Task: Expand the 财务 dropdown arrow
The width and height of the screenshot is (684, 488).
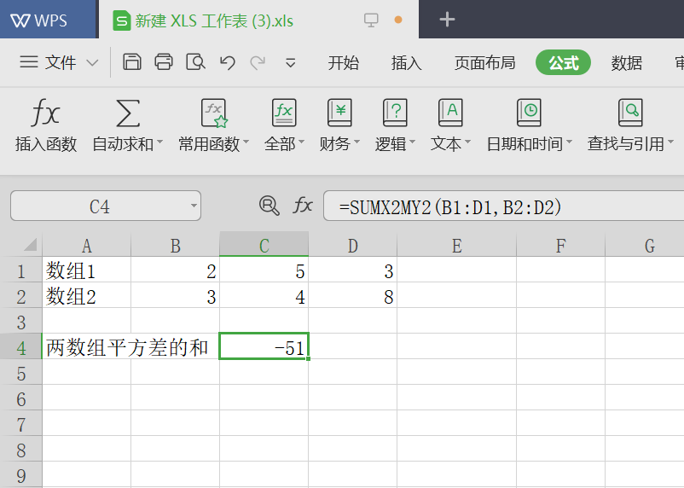Action: coord(356,142)
